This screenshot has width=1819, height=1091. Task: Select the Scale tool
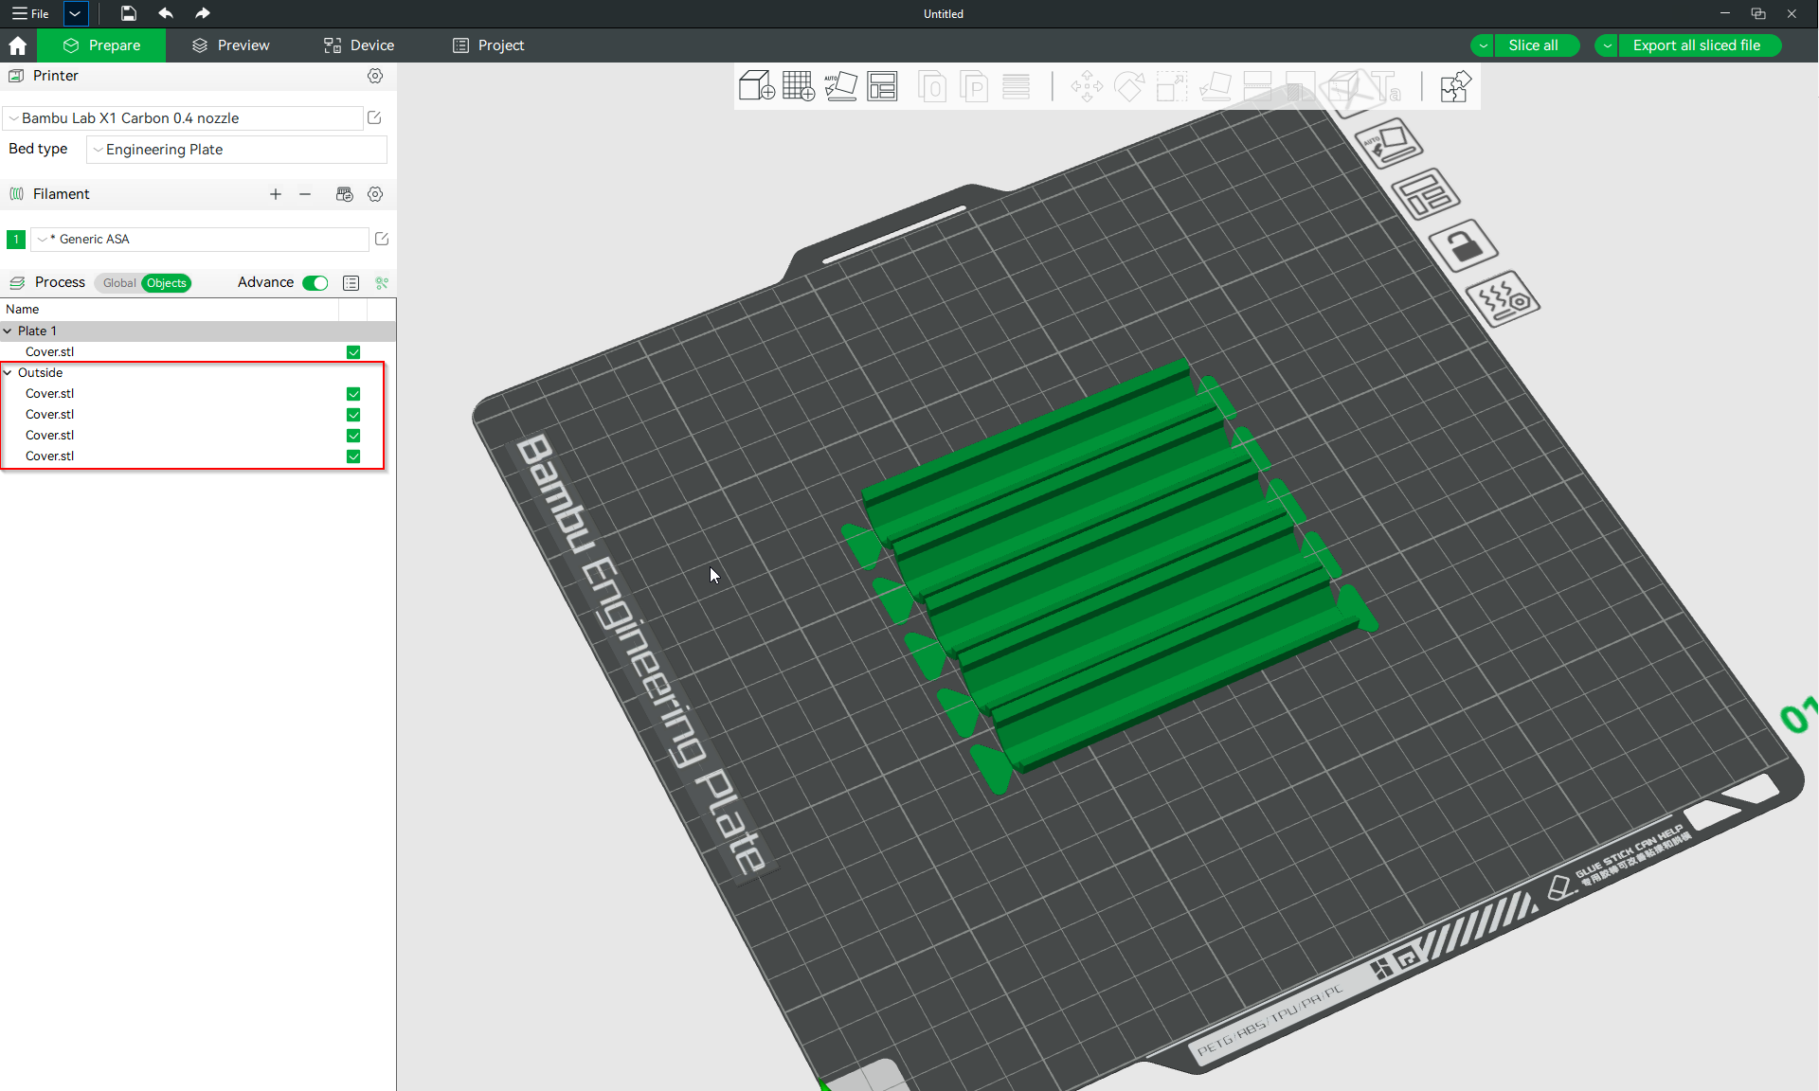click(1171, 86)
